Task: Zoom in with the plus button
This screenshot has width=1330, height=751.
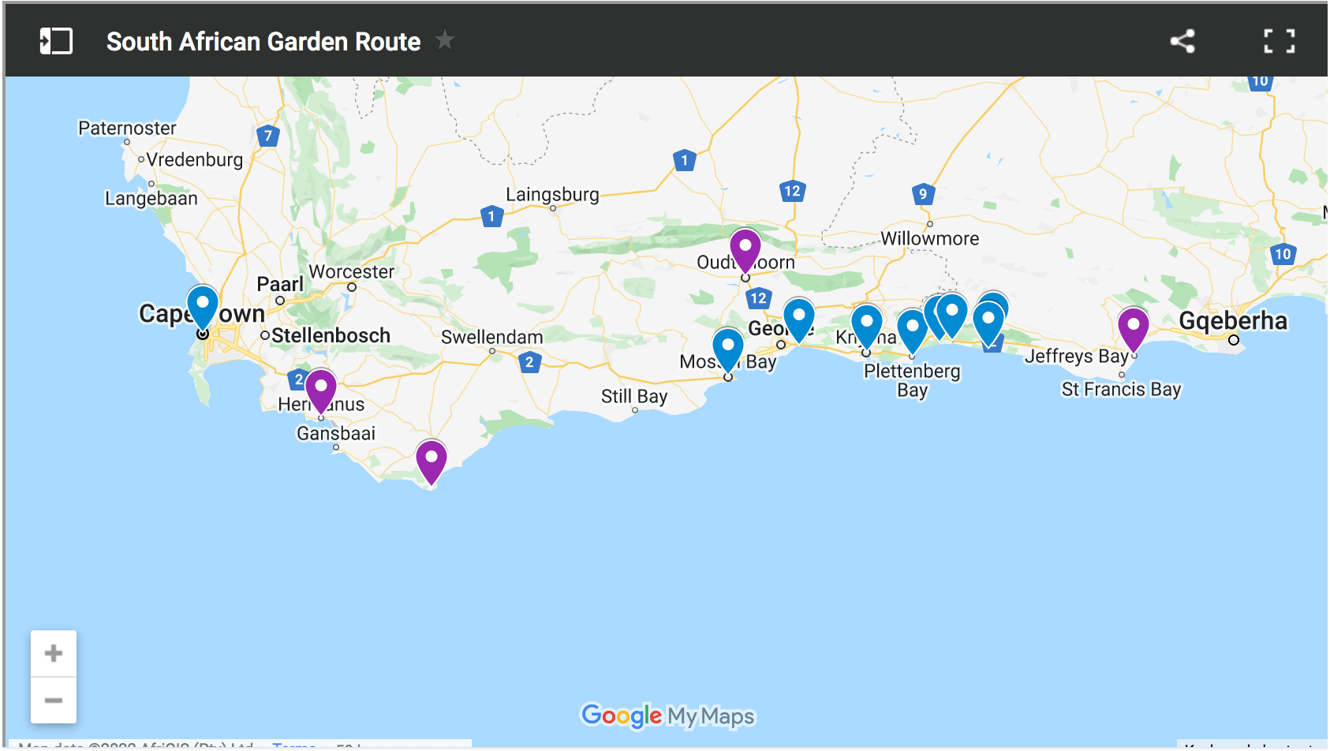Action: (x=53, y=652)
